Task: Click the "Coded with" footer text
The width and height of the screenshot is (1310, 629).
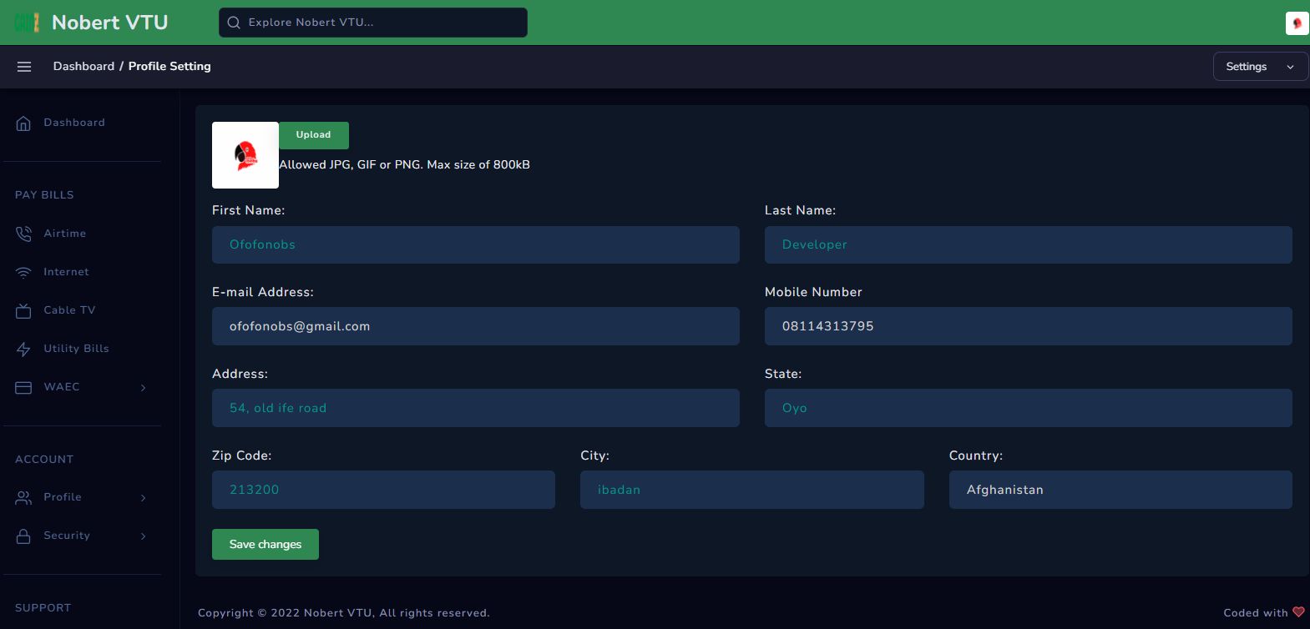Action: pos(1256,613)
